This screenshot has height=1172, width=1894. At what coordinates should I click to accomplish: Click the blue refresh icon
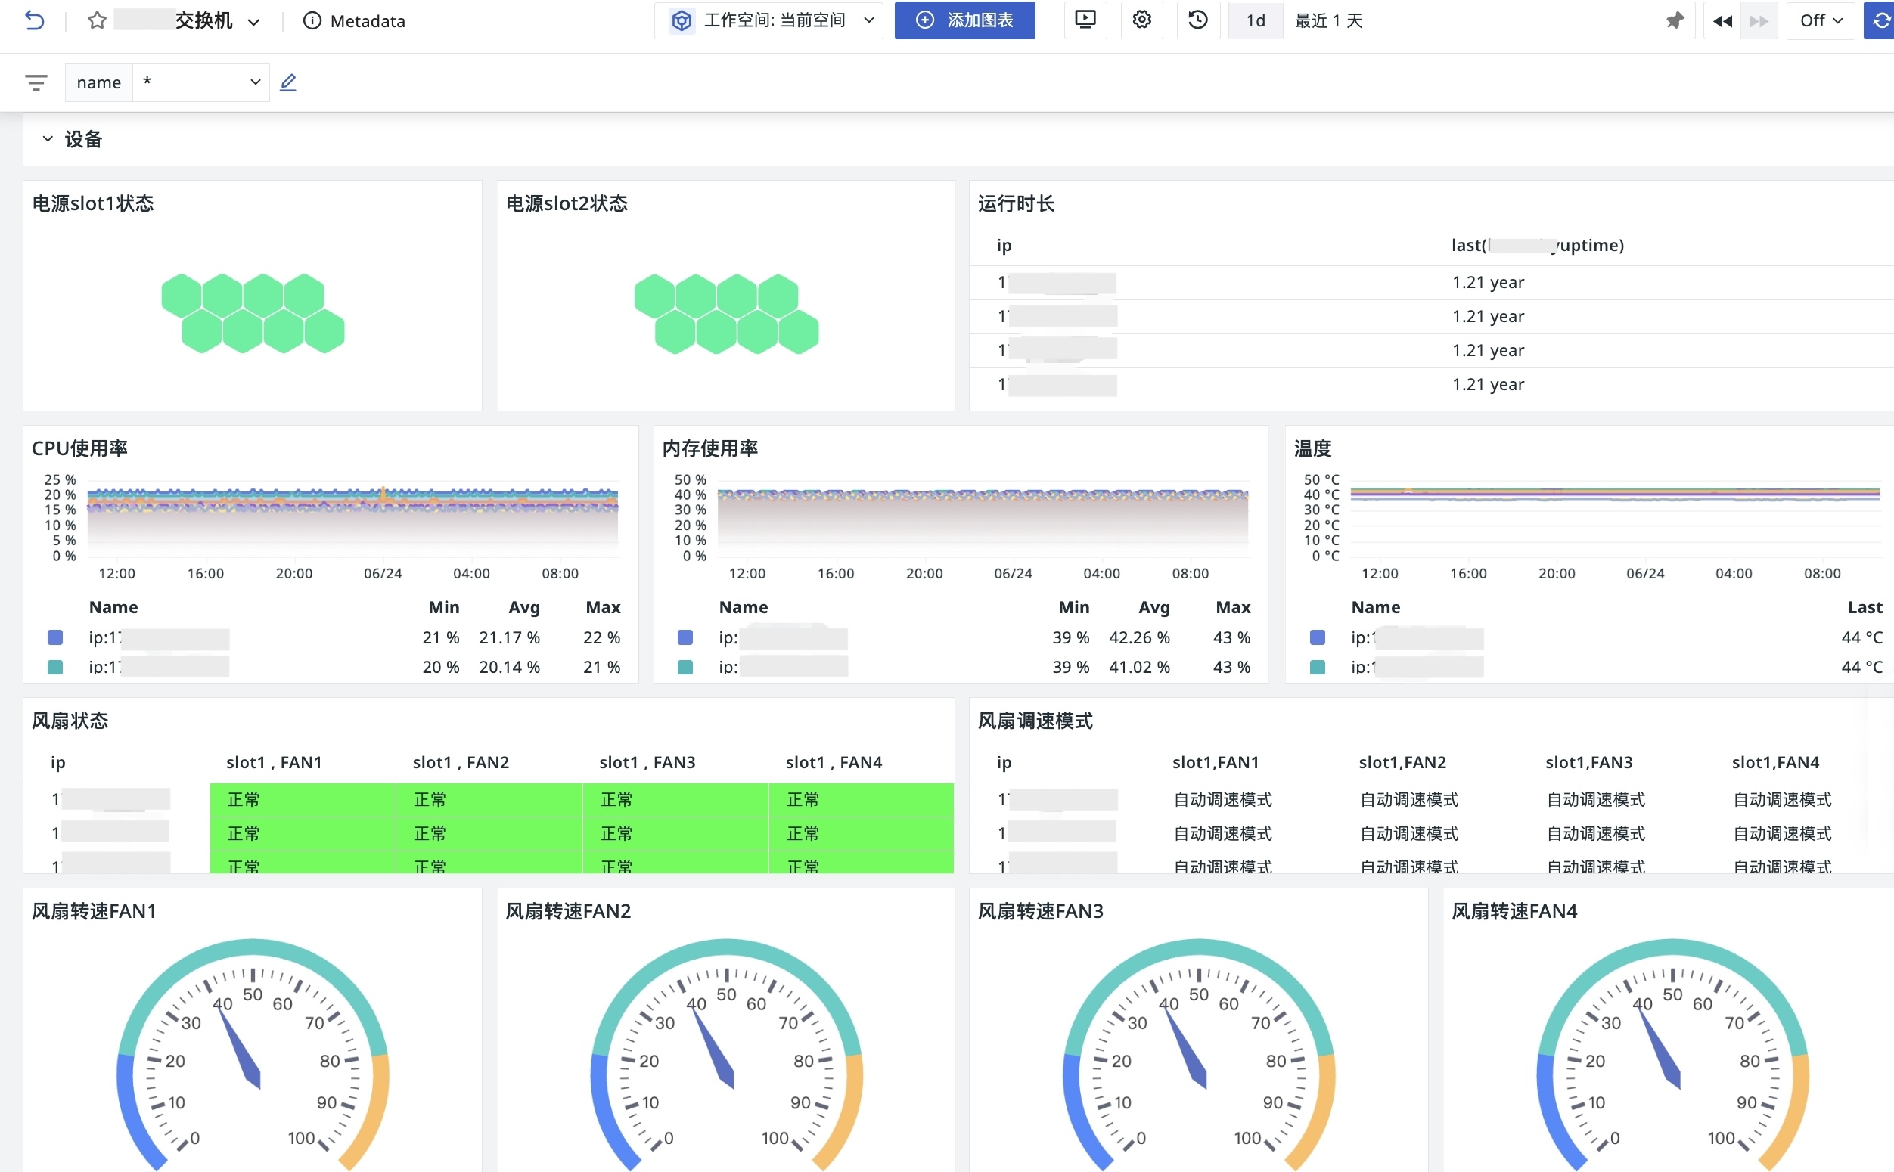click(x=1881, y=21)
